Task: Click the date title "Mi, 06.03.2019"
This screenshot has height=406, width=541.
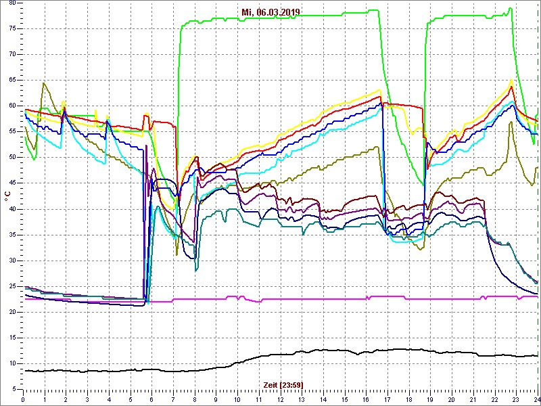Action: tap(270, 12)
